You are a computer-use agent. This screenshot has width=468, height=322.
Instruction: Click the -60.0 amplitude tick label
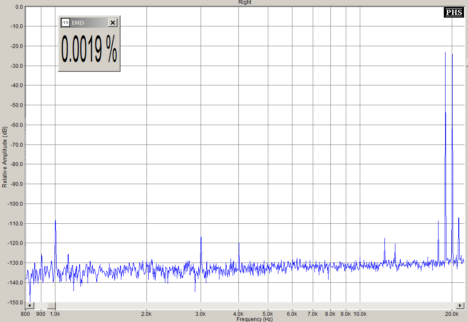point(17,125)
